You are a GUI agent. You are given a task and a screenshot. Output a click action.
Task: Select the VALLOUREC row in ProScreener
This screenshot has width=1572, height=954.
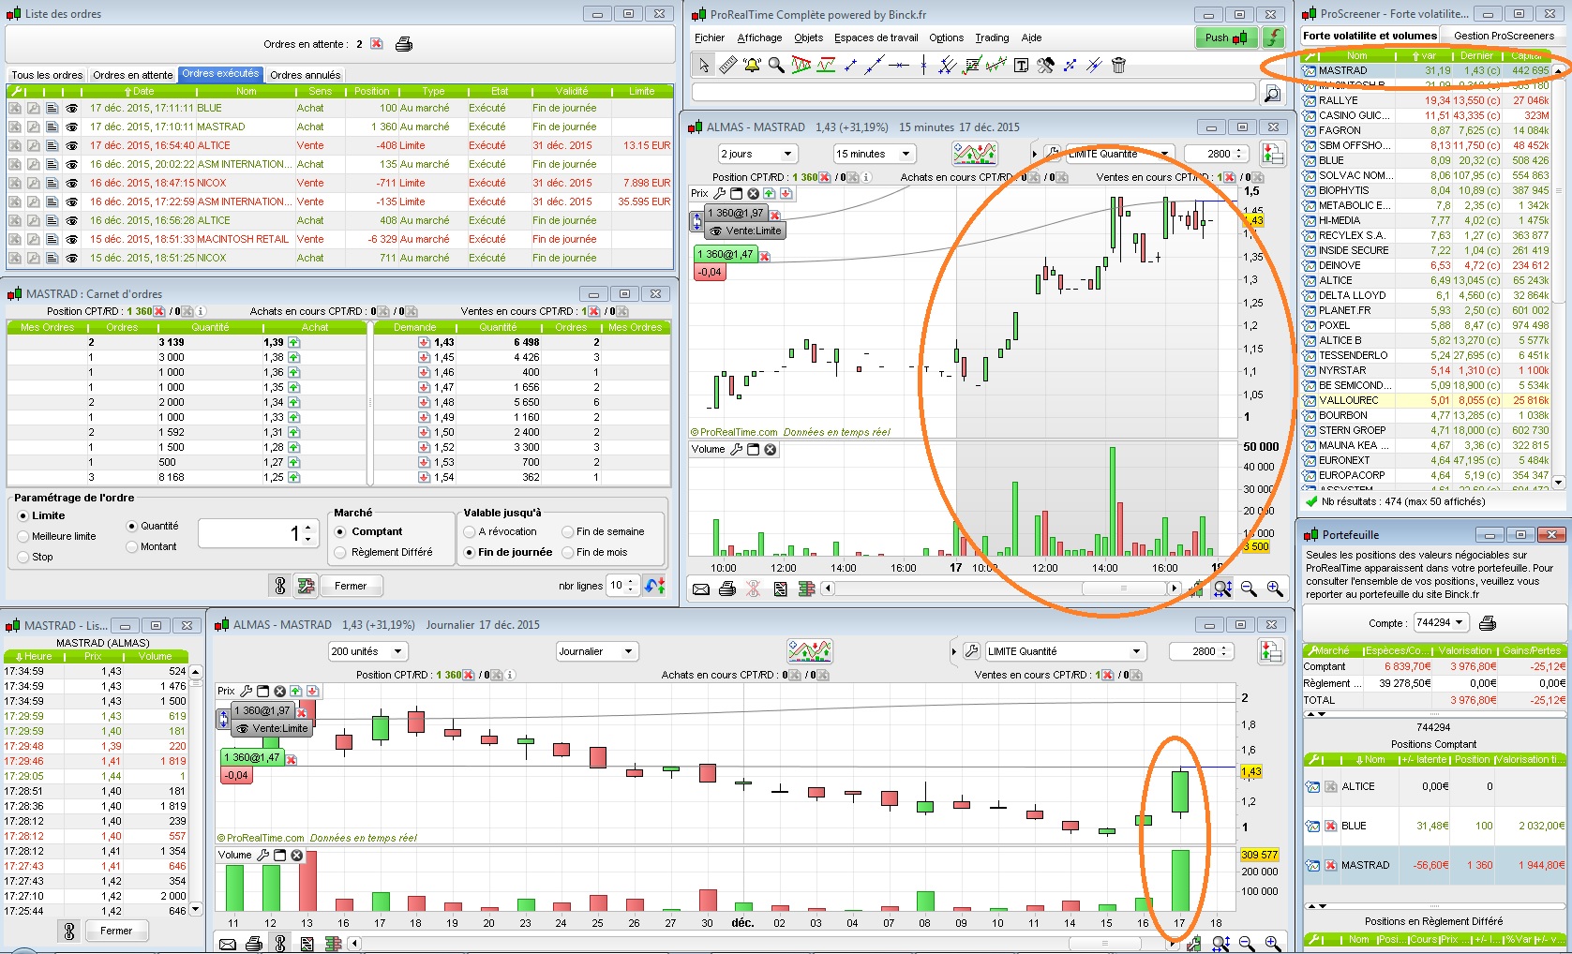point(1426,400)
